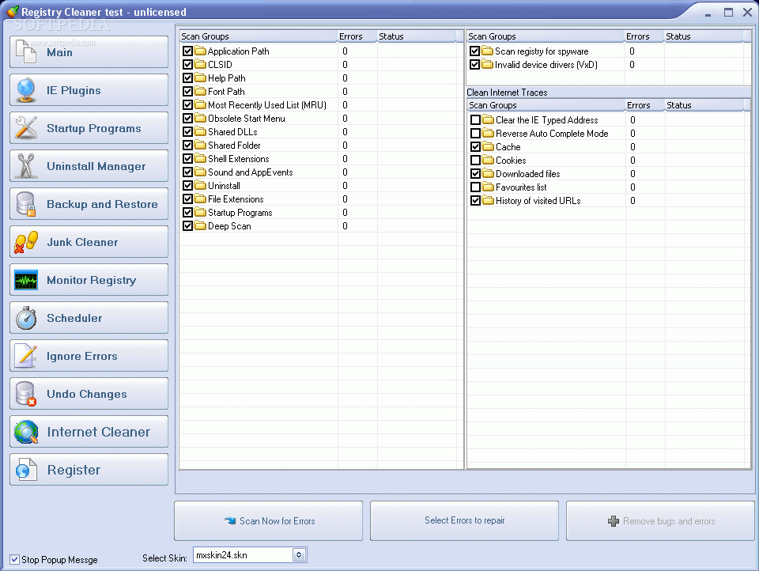This screenshot has width=759, height=571.
Task: Uncheck Downloaded files checkbox
Action: 476,173
